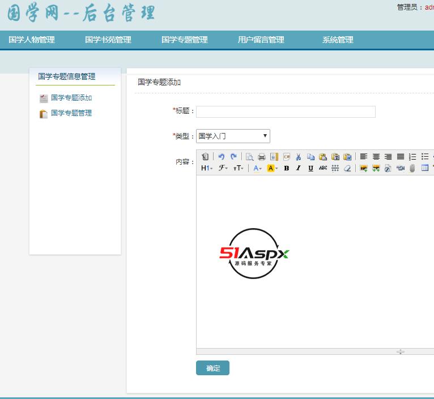Attach file with paperclip icon
The height and width of the screenshot is (399, 434).
point(412,168)
